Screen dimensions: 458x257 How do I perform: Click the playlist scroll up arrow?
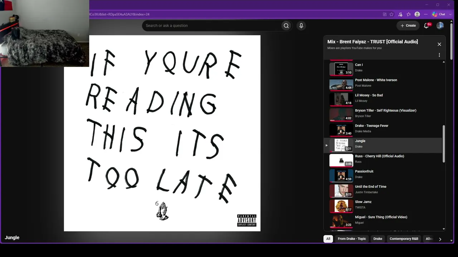click(444, 62)
